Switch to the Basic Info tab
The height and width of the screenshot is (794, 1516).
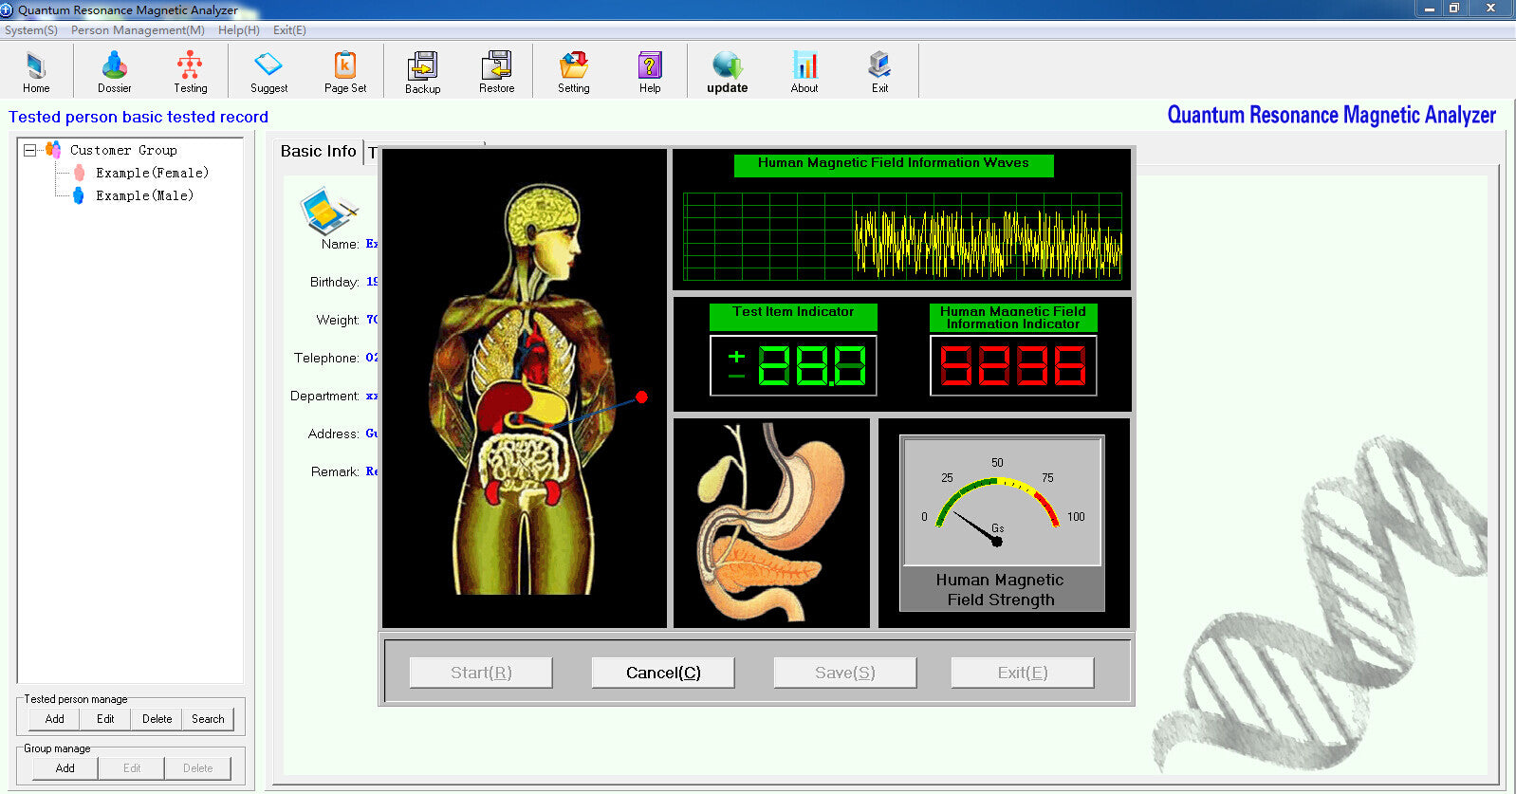pyautogui.click(x=318, y=151)
